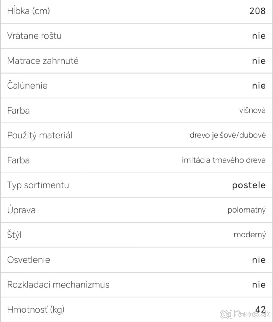Select the depth value 208
Image resolution: width=273 pixels, height=322 pixels.
click(257, 11)
